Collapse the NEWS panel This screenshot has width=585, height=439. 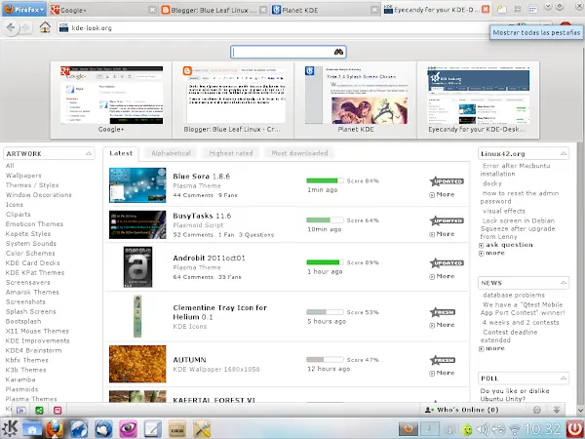[x=563, y=283]
